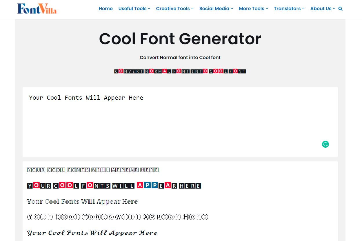Image resolution: width=362 pixels, height=241 pixels.
Task: Focus the text input with "Your Cool Fonts Will Appear Here"
Action: pos(180,122)
